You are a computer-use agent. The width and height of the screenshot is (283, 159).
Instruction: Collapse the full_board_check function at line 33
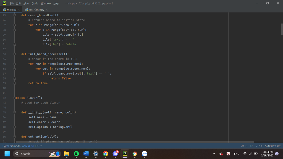coord(15,54)
